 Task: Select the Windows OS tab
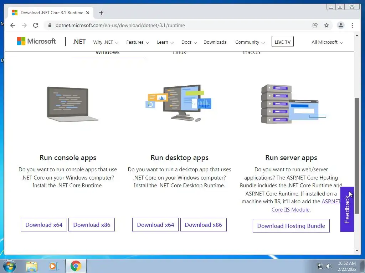[107, 54]
